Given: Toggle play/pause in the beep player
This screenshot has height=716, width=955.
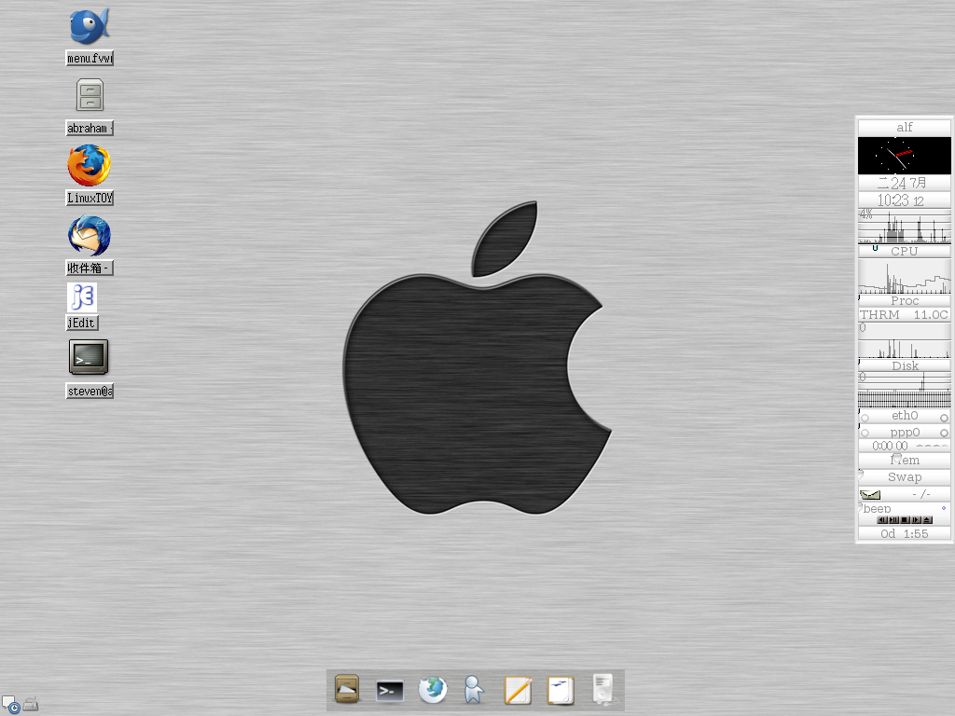Looking at the screenshot, I should (x=893, y=520).
